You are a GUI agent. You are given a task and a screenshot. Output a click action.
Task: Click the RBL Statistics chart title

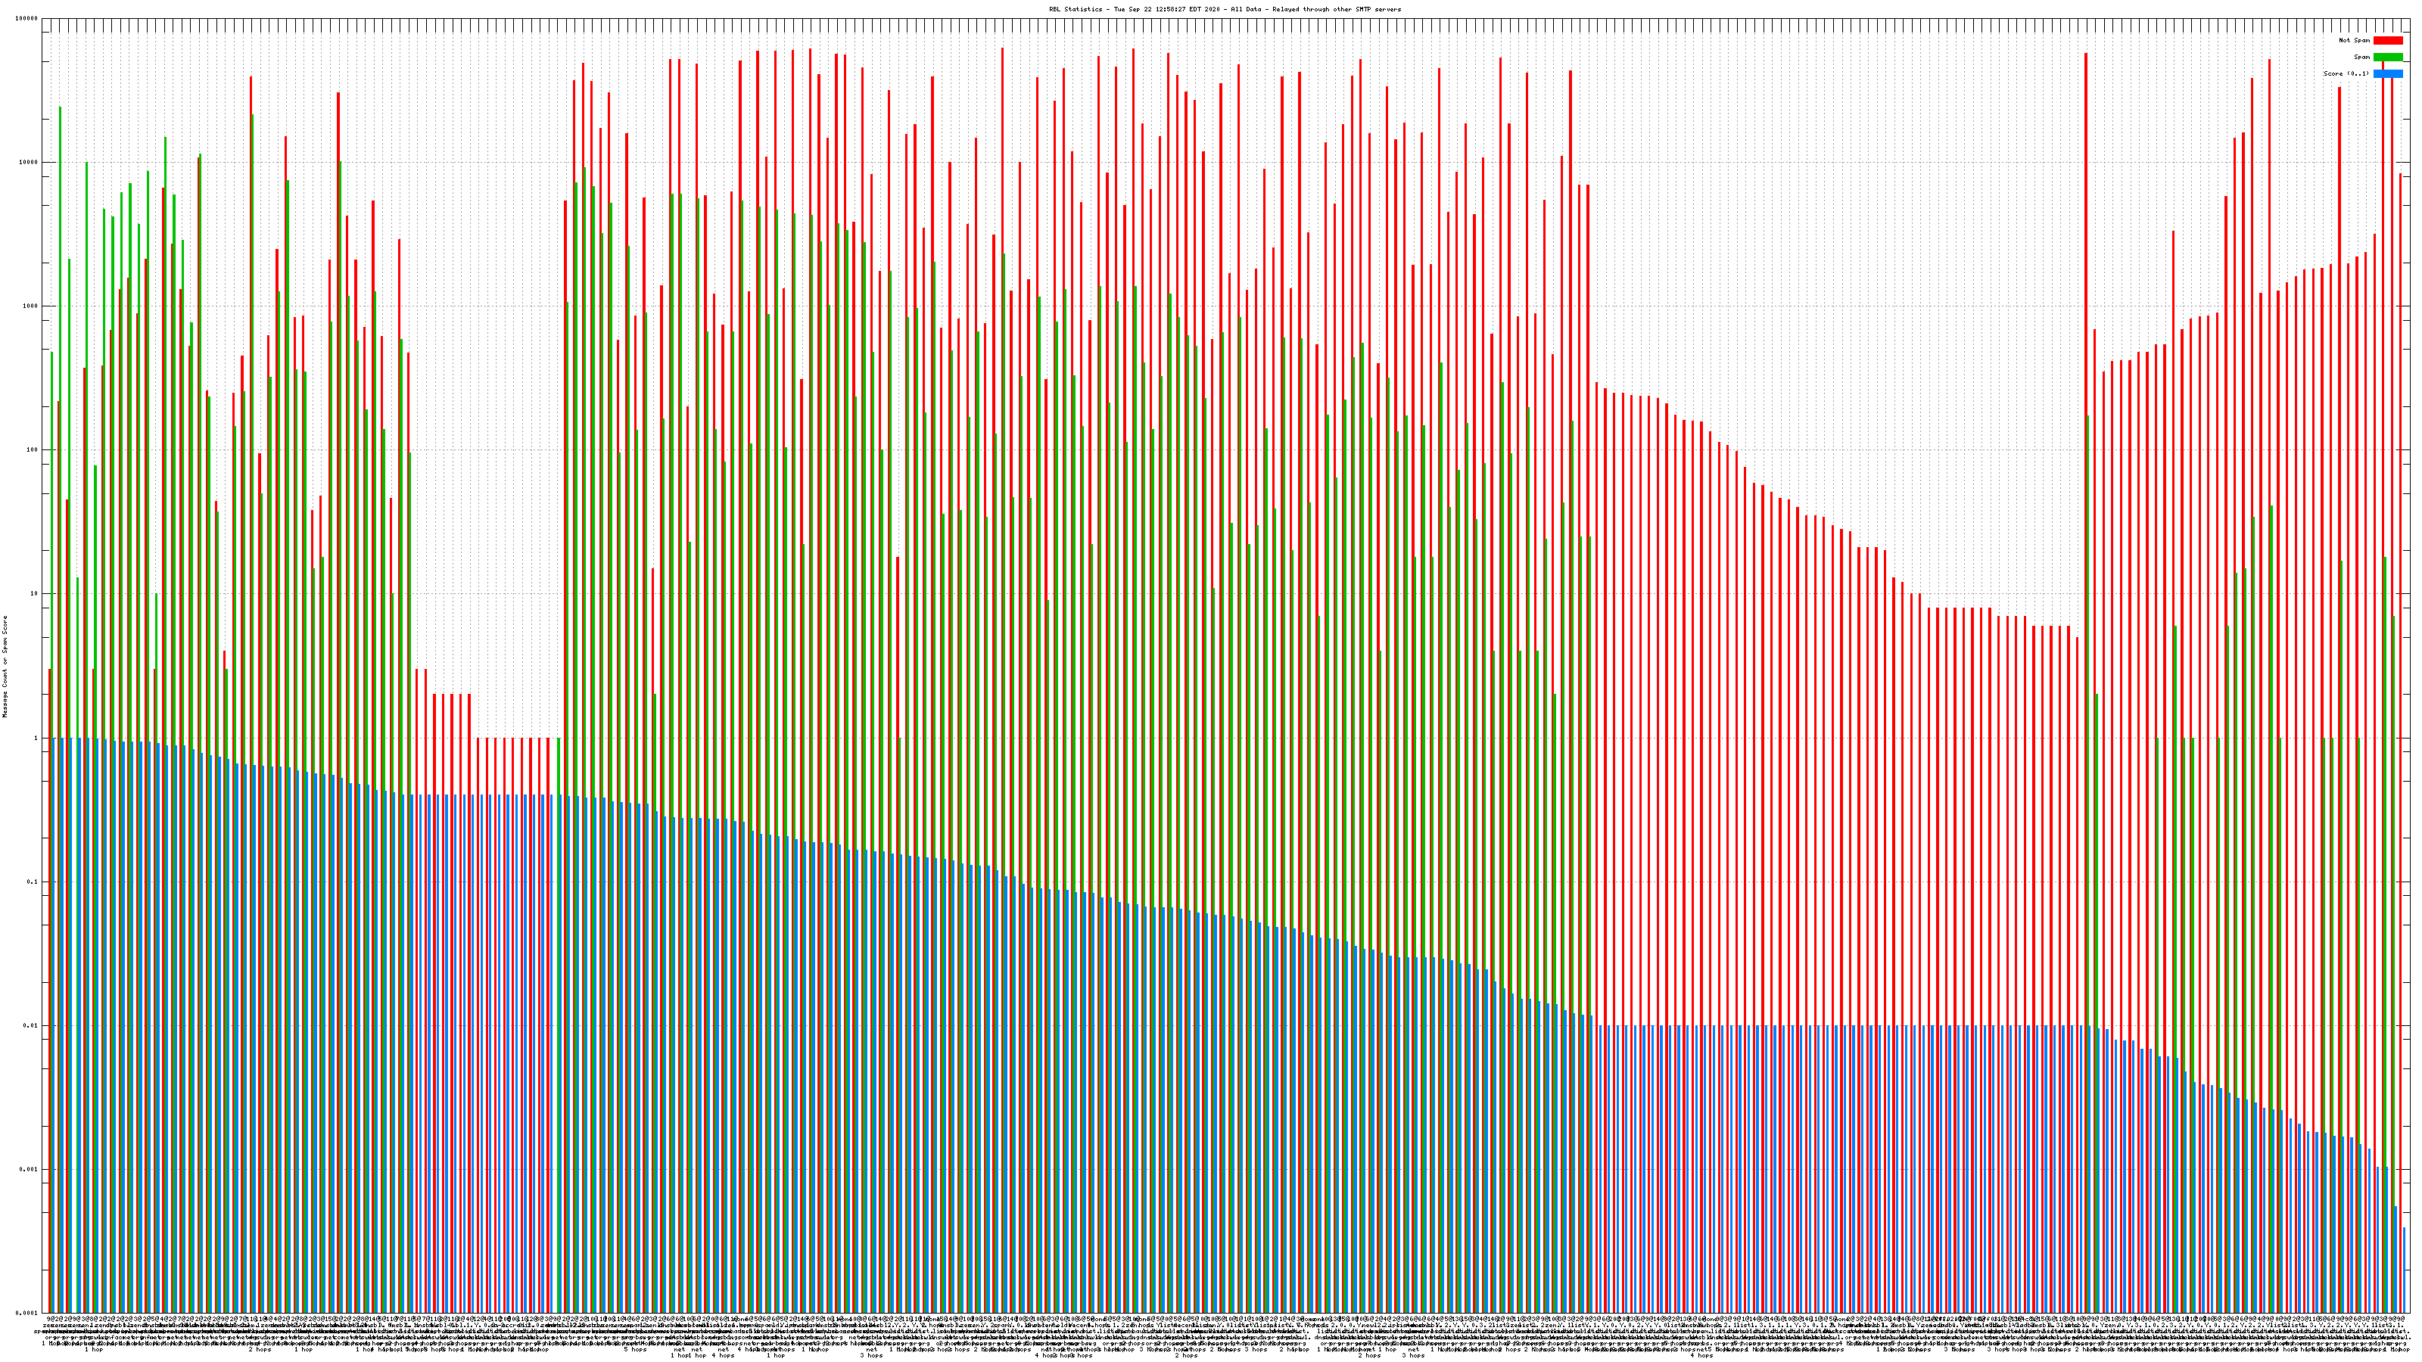[x=1224, y=9]
